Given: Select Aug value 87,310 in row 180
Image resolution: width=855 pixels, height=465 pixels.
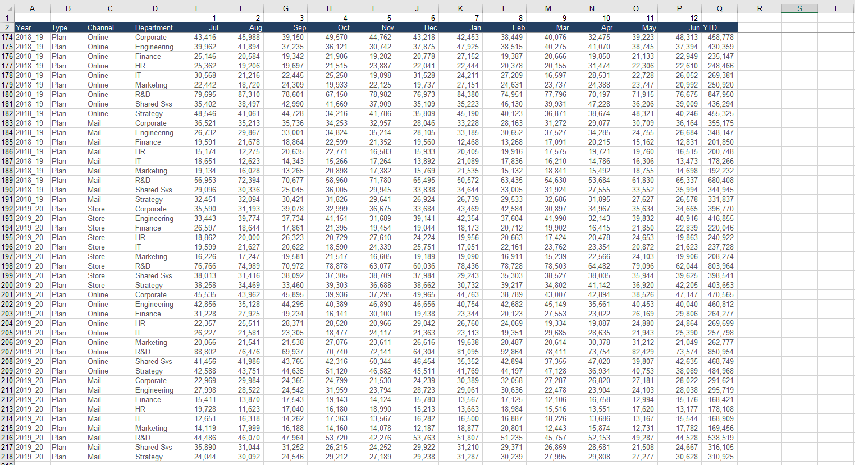Looking at the screenshot, I should click(x=241, y=94).
